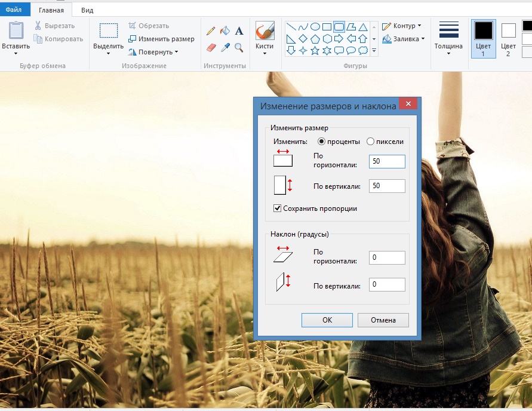The image size is (532, 411).
Task: Confirm resize with the OK button
Action: pyautogui.click(x=327, y=320)
